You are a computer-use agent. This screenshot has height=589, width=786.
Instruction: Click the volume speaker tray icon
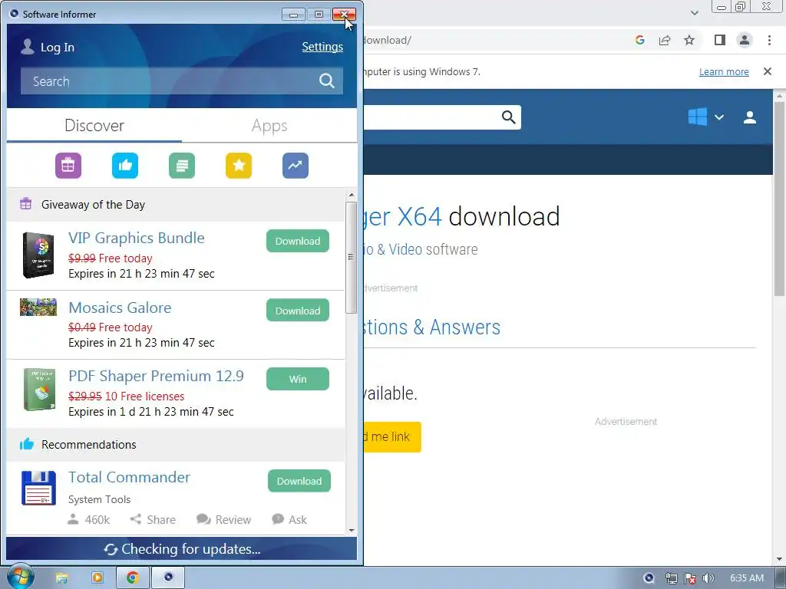coord(708,578)
